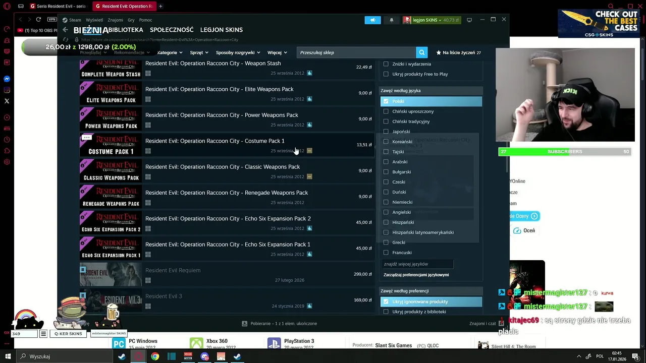Open Voicemeeter from the taskbar
The image size is (646, 363).
tap(188, 356)
